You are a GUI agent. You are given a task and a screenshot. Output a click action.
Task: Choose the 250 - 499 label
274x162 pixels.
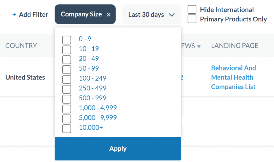coord(93,88)
